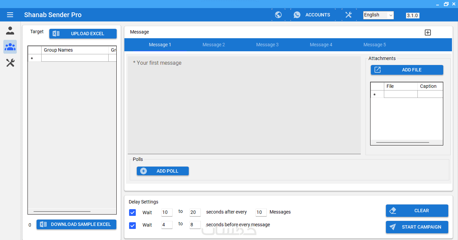
Task: Click the target table horizontal scrollbar
Action: 62,212
